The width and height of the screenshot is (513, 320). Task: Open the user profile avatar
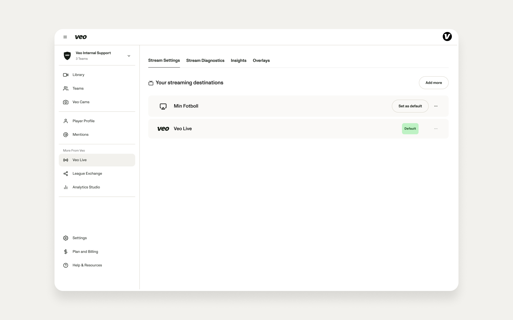coord(447,37)
